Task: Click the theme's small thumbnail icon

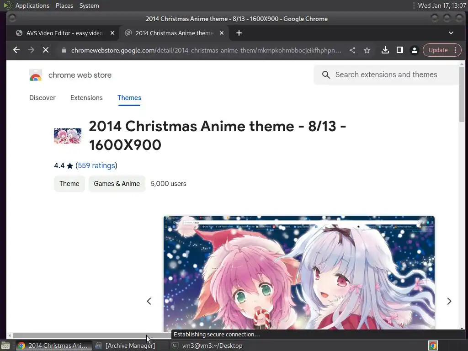Action: (x=68, y=136)
